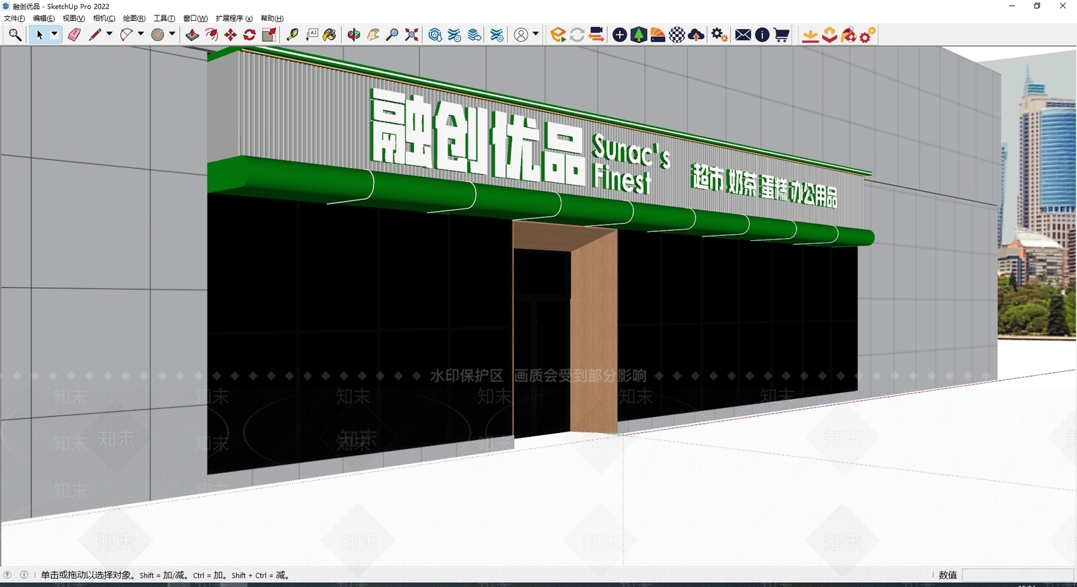Expand the user account dropdown arrow
This screenshot has height=587, width=1077.
coord(536,34)
